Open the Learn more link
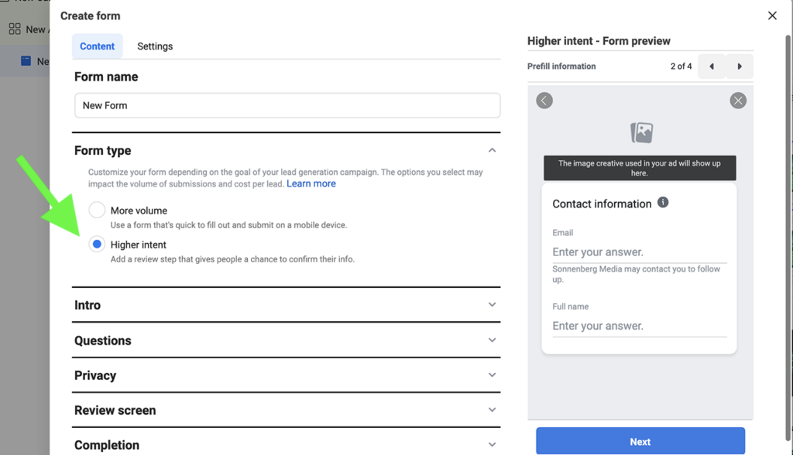 [311, 183]
